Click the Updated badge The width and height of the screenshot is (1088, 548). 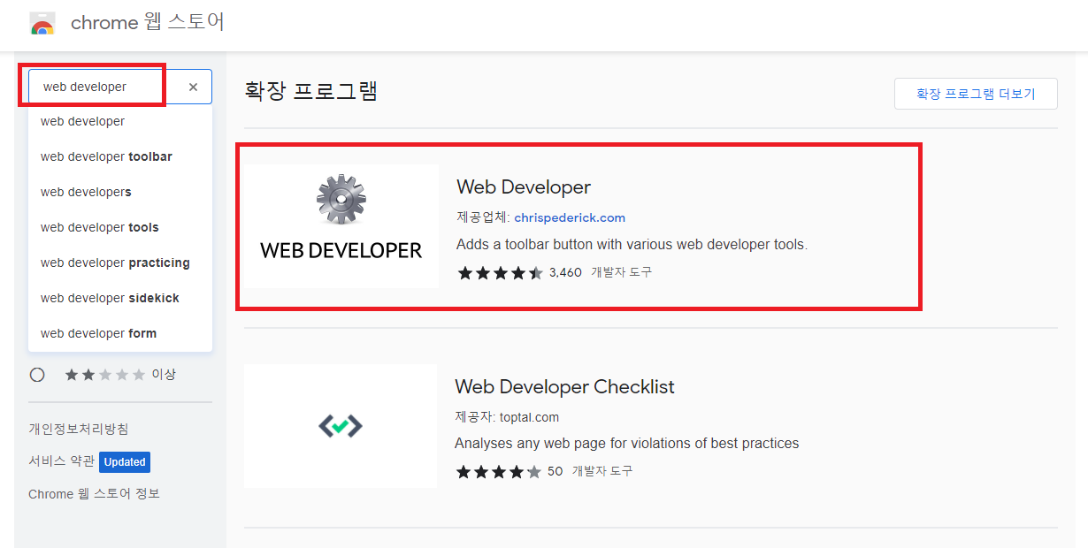(125, 461)
